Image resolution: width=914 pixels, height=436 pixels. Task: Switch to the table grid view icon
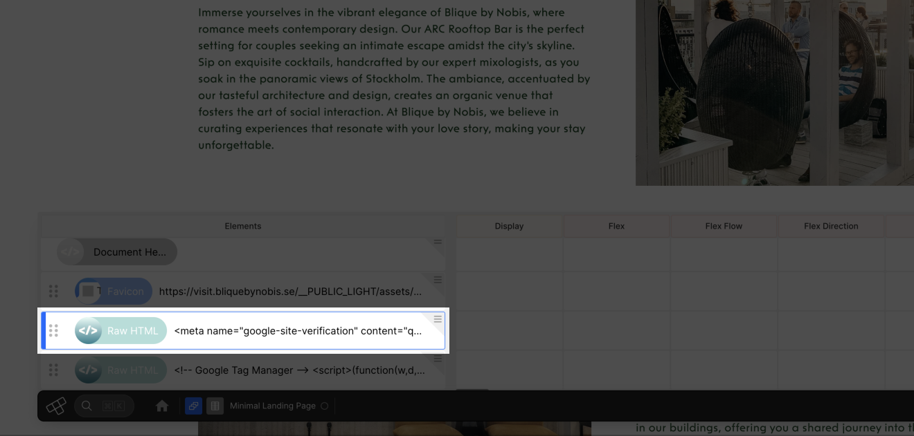click(215, 406)
